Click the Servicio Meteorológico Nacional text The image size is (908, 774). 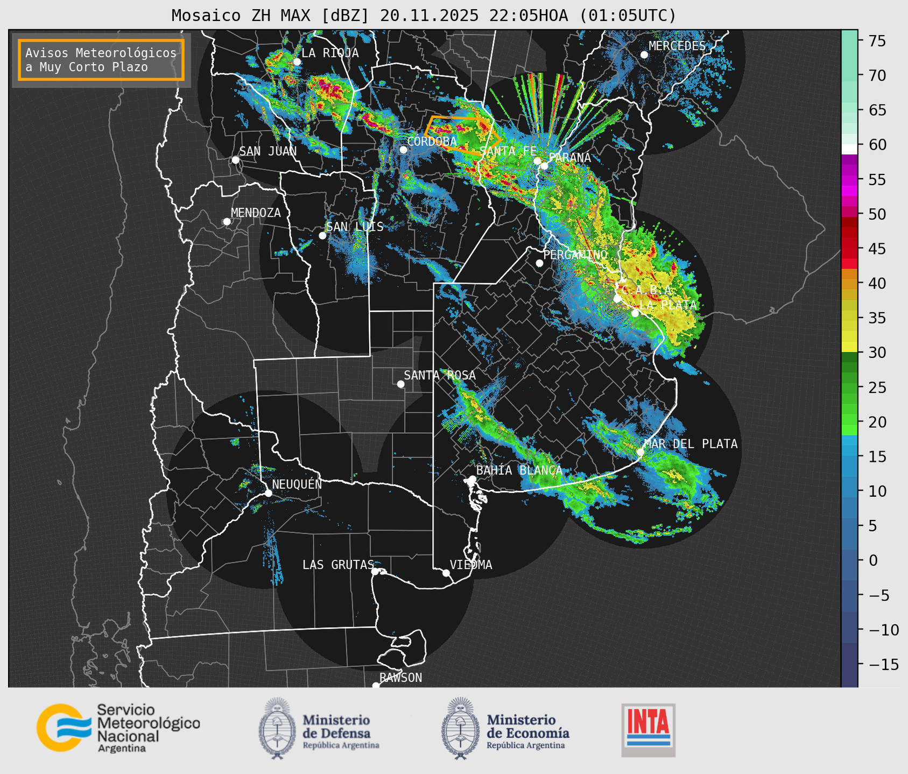point(148,728)
